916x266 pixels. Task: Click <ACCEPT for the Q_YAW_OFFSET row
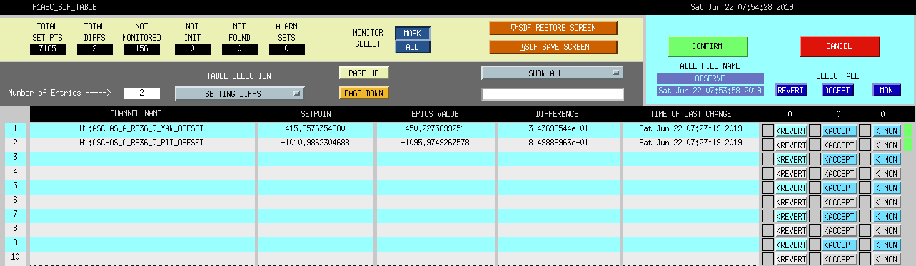839,131
